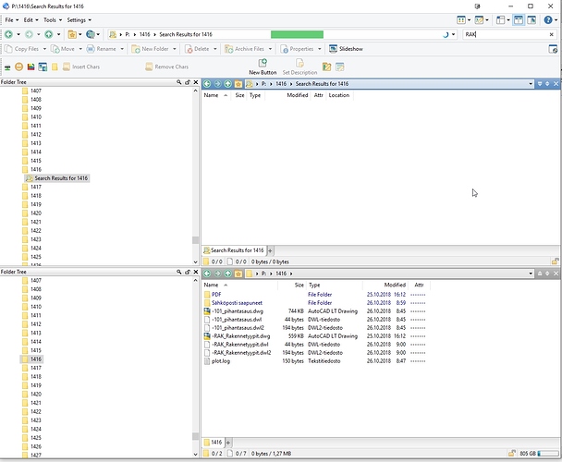
Task: Close the upper Folder Tree panel
Action: coord(196,82)
